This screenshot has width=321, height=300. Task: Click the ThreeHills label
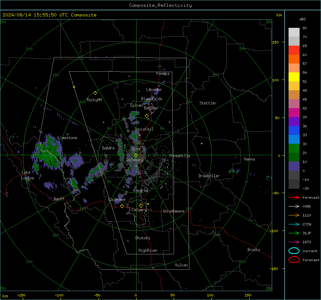(179, 156)
